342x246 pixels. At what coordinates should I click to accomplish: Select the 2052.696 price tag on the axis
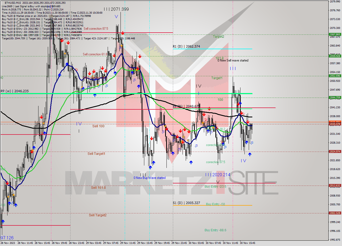[x=335, y=76]
